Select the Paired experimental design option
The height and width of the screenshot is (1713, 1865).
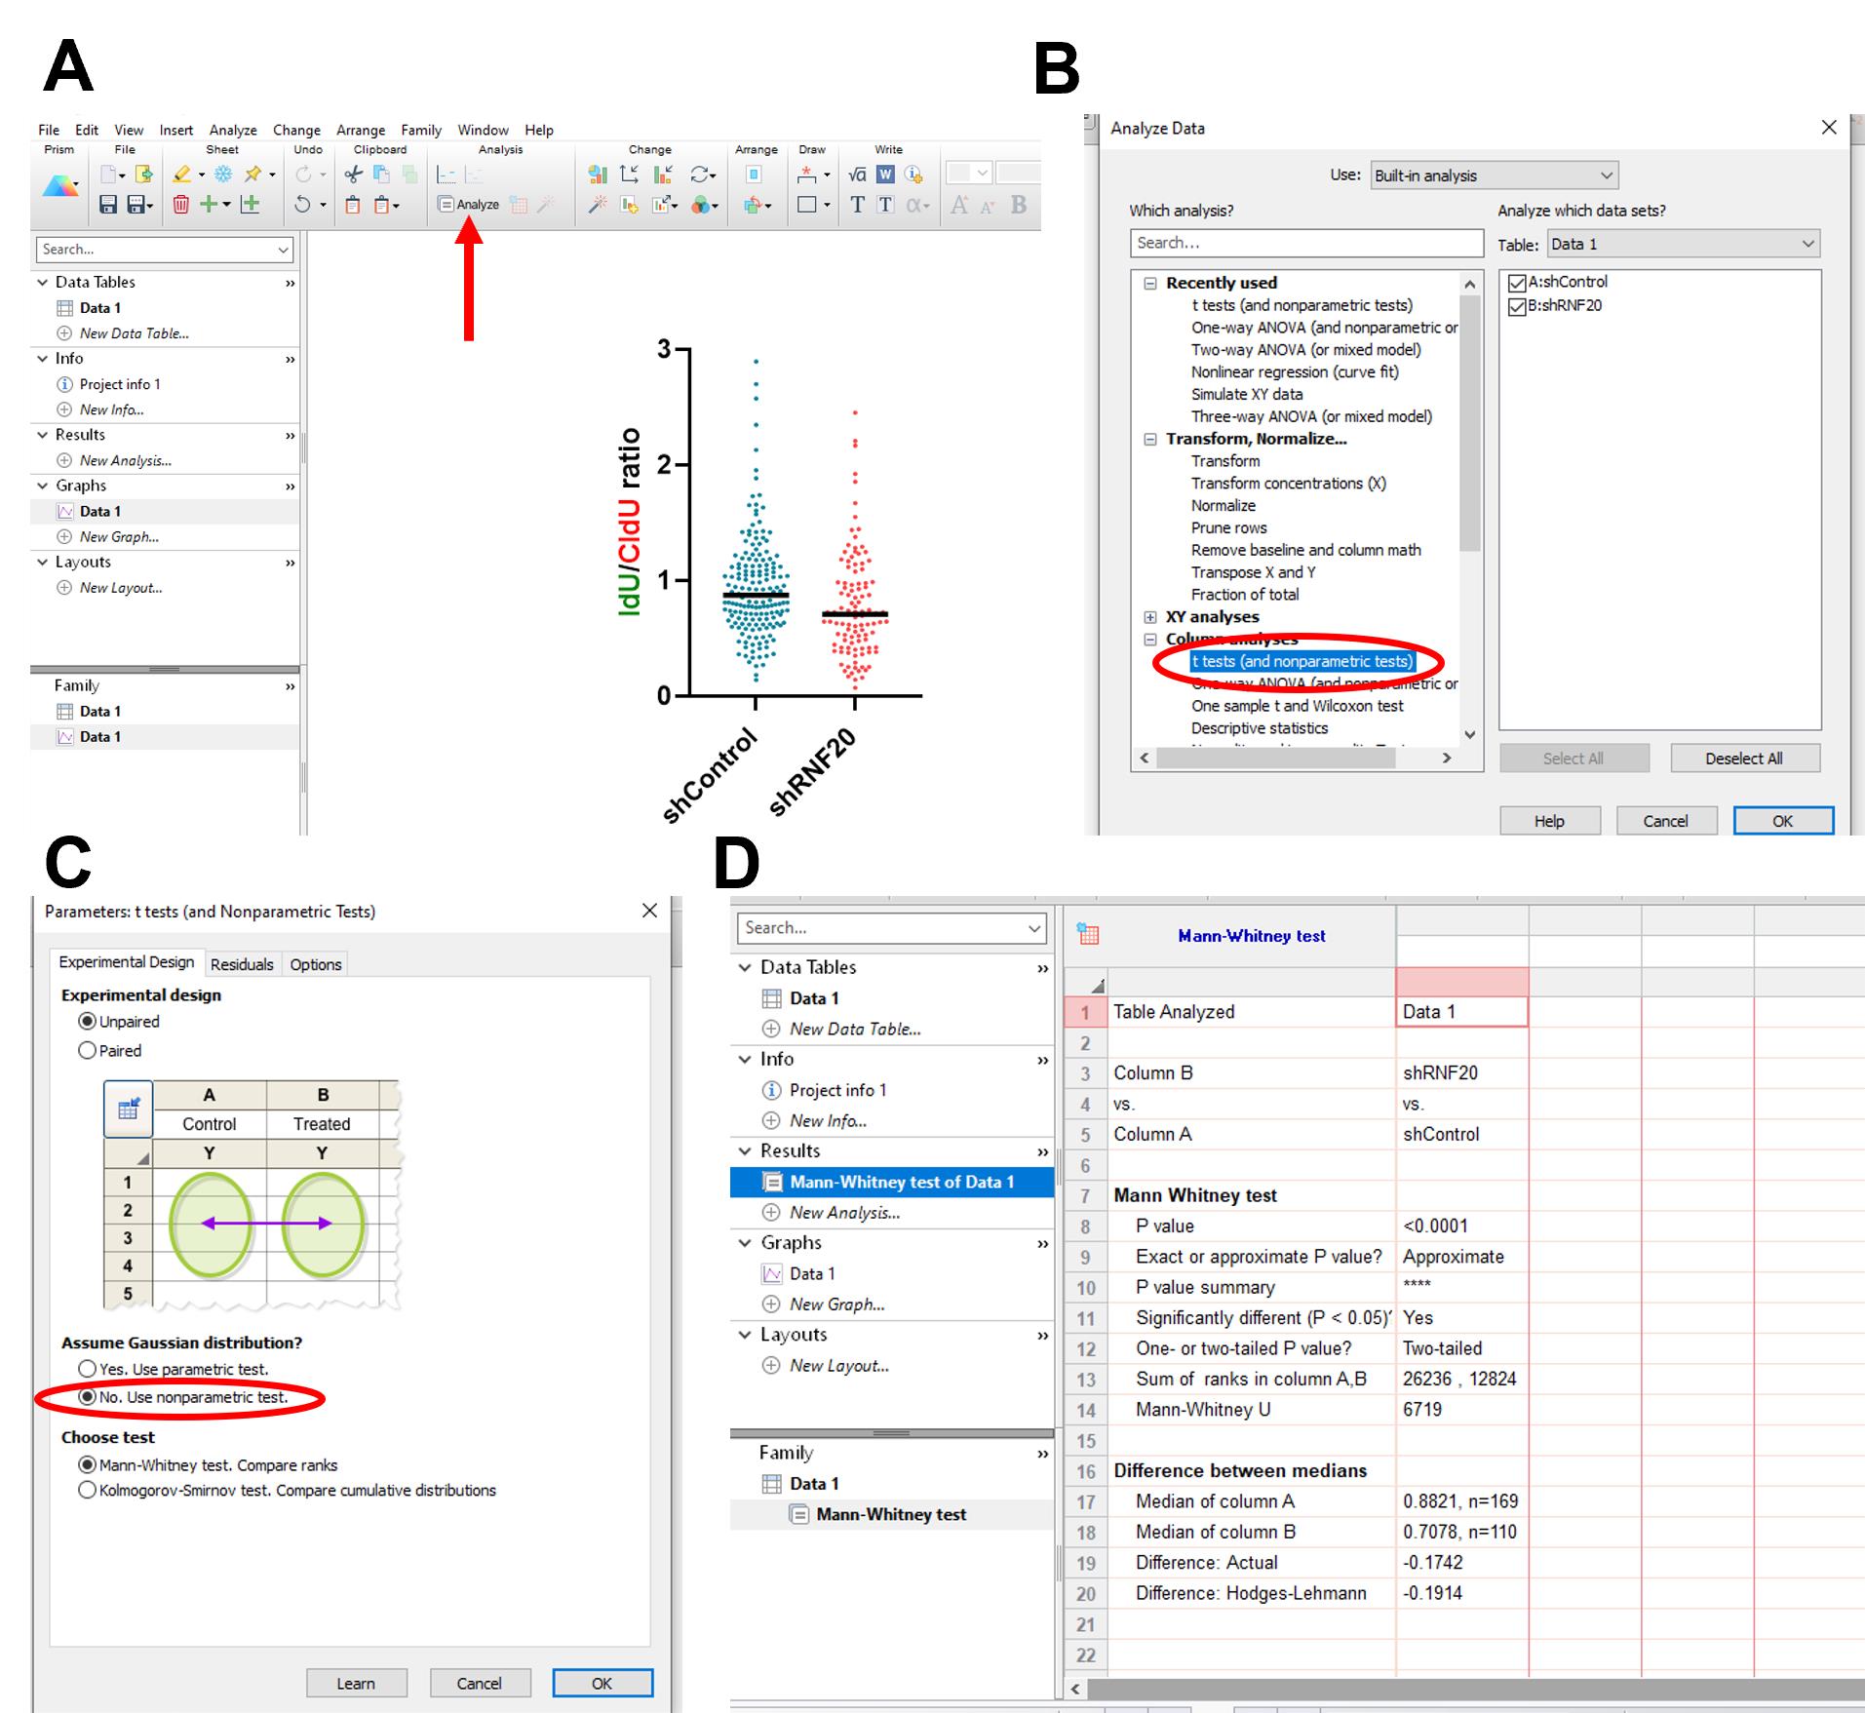coord(88,1050)
